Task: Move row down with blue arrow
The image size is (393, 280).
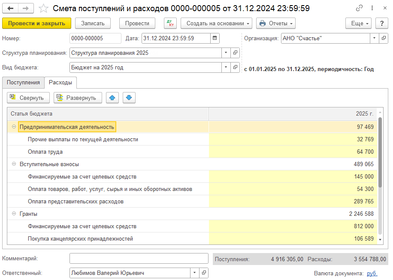Action: click(x=129, y=98)
